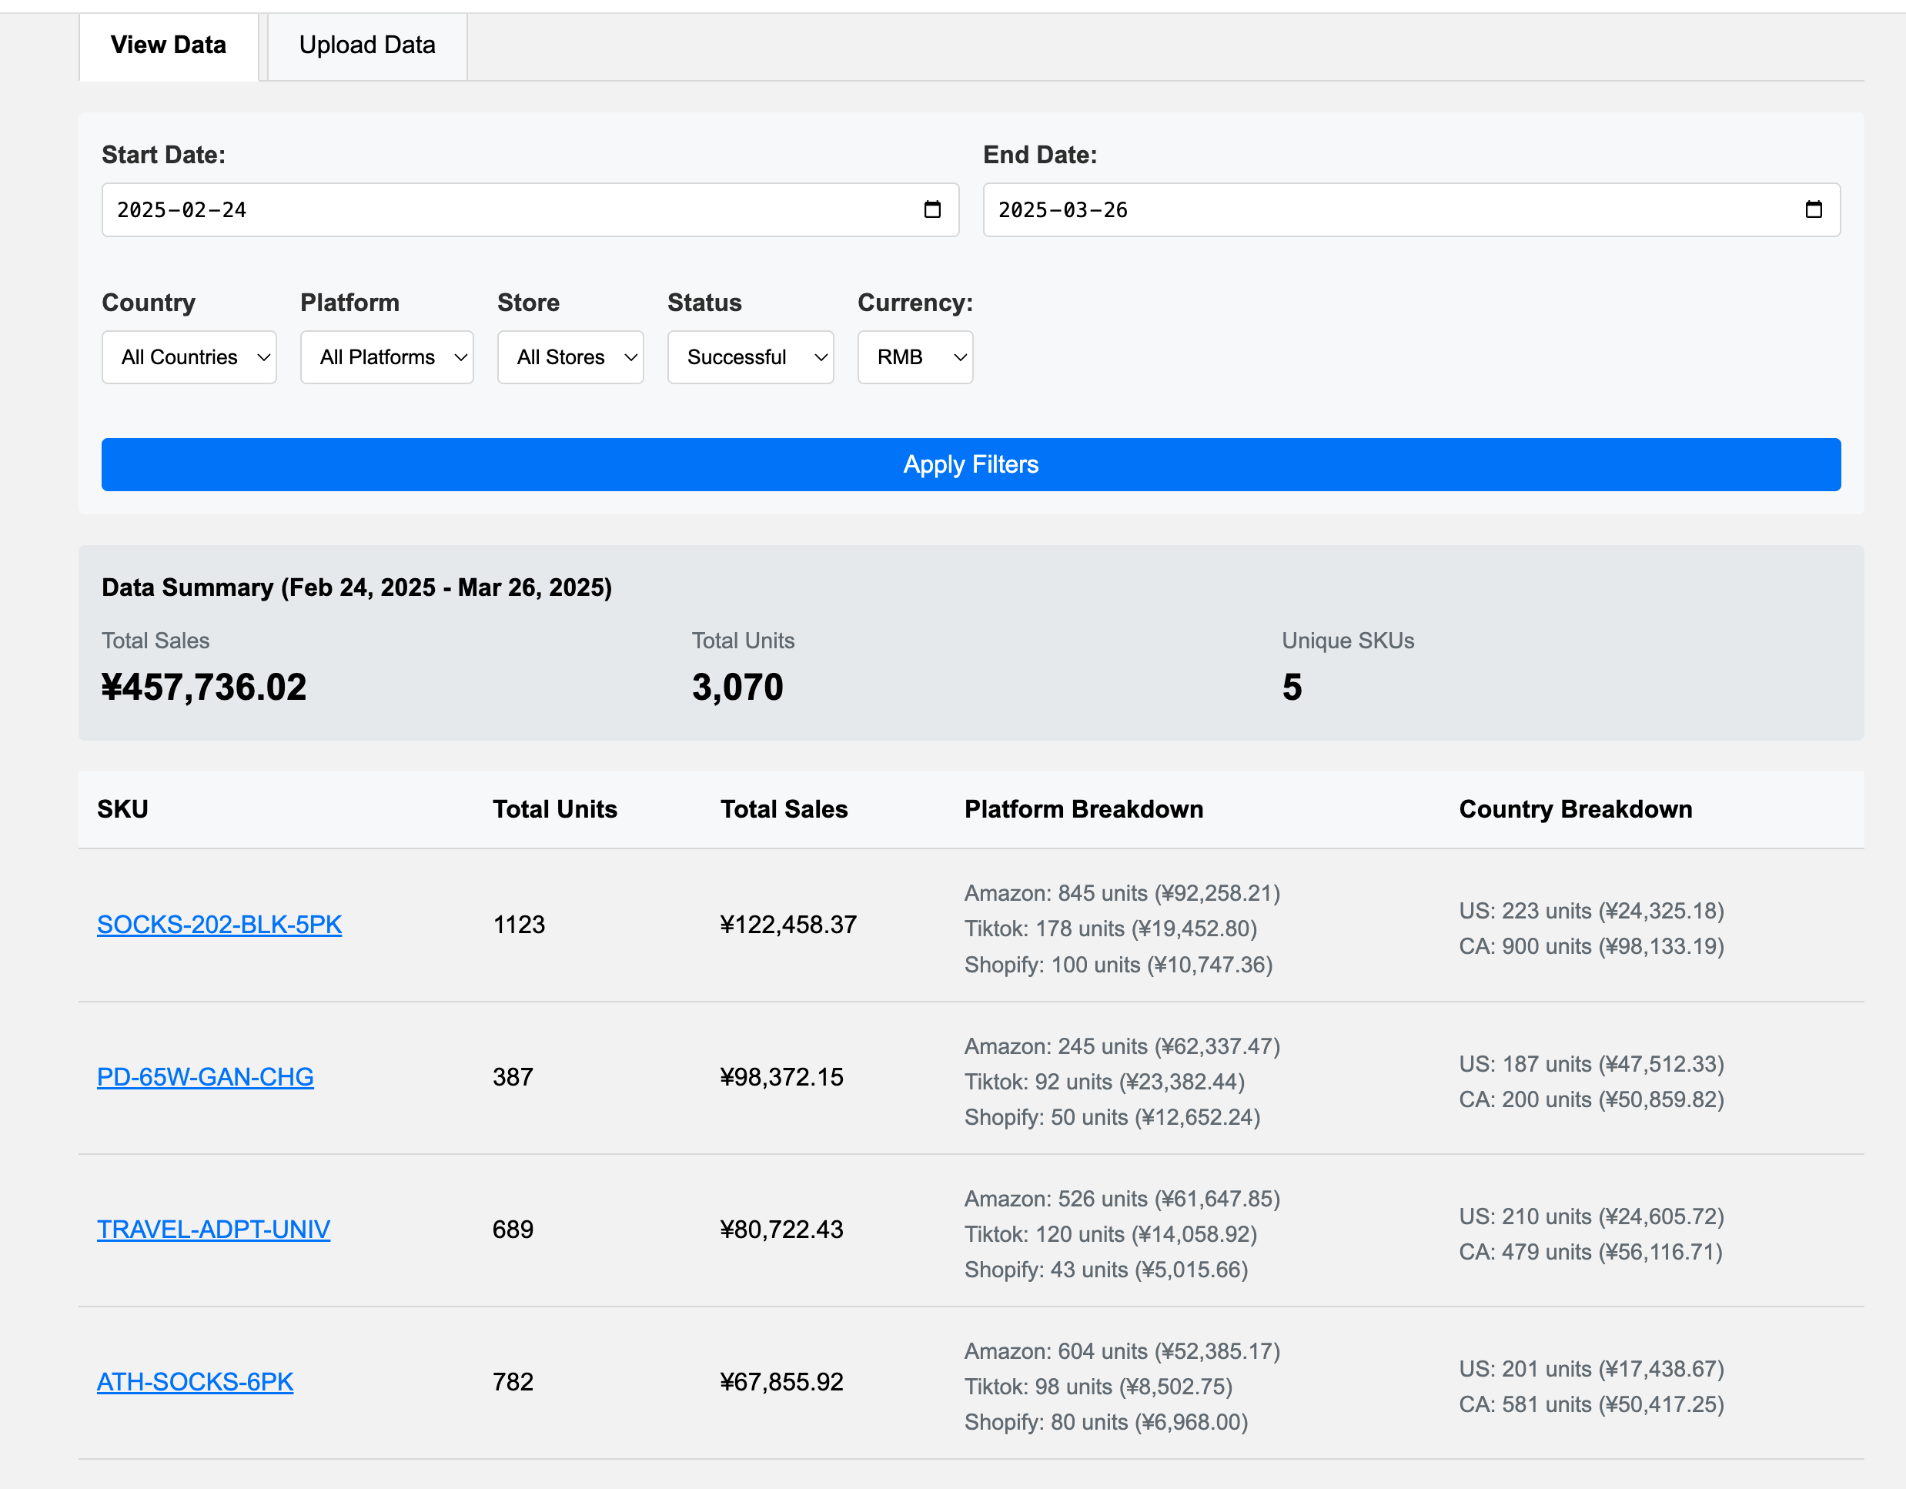
Task: Click Amazon: 526 units (¥61,647.85) line
Action: point(1122,1198)
